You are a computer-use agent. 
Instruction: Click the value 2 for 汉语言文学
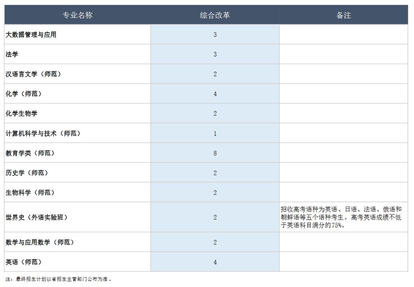[215, 74]
